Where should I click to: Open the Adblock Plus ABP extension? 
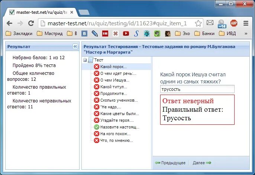[234, 23]
